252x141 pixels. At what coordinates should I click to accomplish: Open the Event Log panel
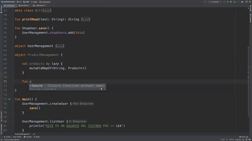point(244,137)
